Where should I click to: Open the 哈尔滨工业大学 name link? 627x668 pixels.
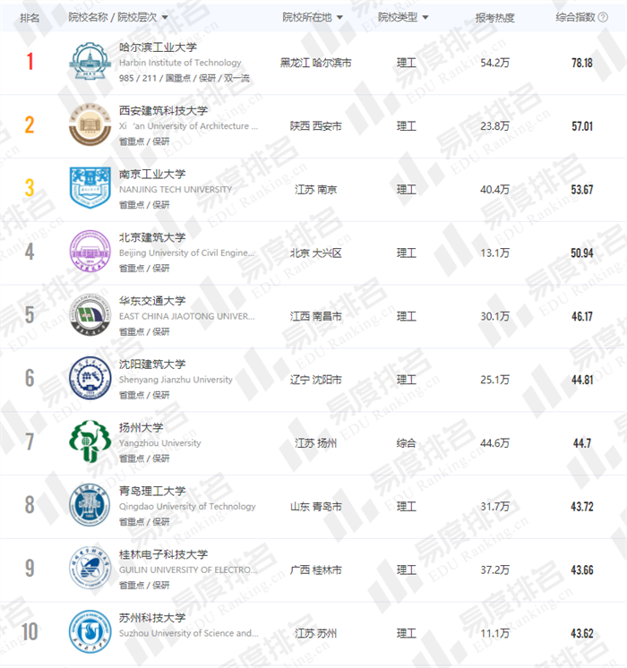click(x=159, y=47)
